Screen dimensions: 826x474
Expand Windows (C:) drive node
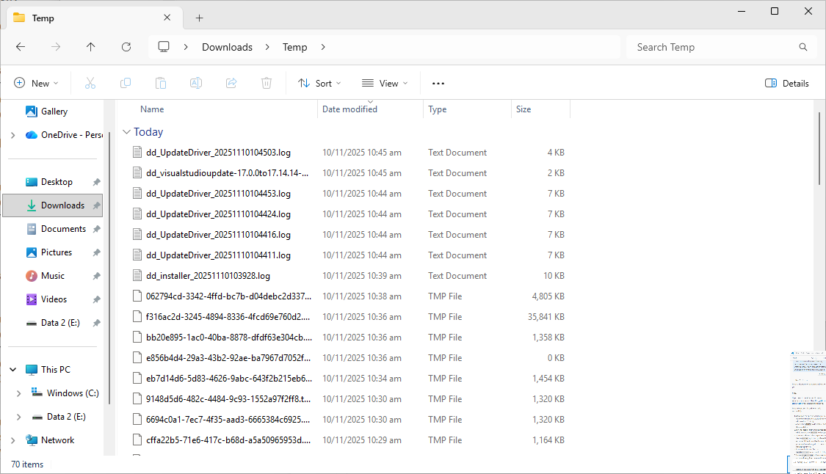[19, 393]
